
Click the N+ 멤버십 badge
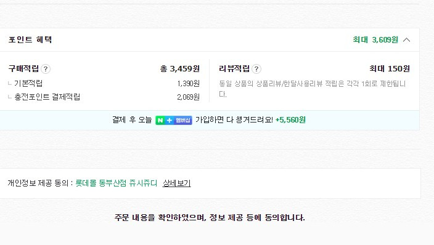point(174,120)
